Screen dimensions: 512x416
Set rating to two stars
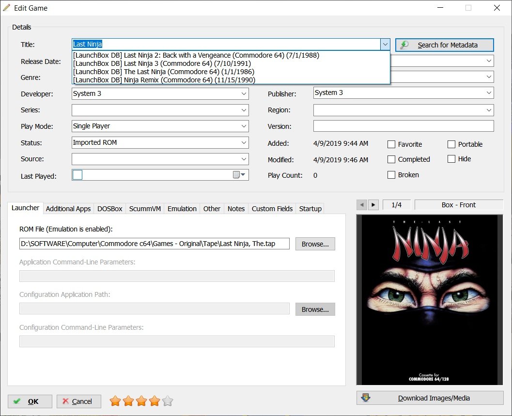click(128, 401)
